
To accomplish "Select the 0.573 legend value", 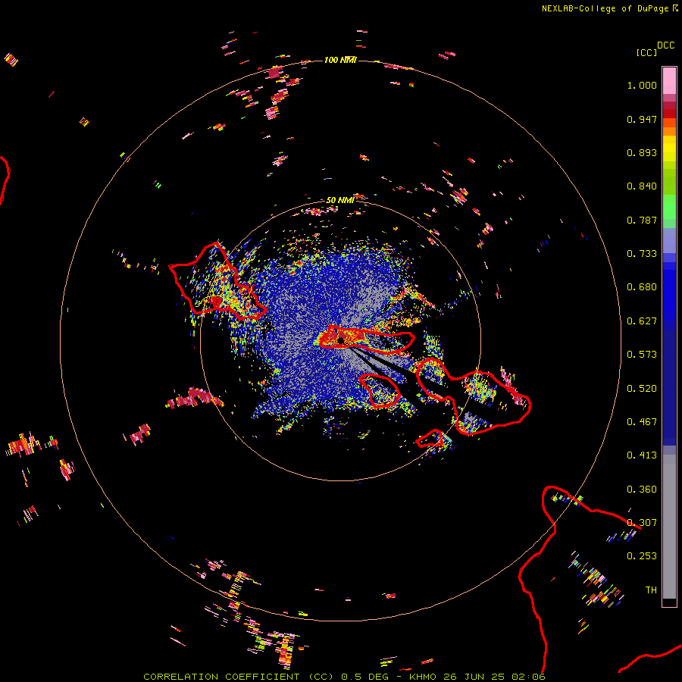I will 642,355.
